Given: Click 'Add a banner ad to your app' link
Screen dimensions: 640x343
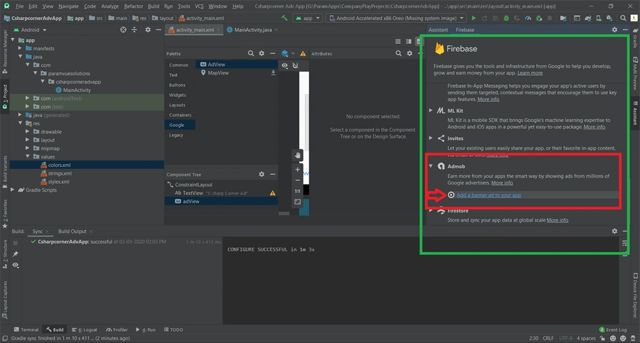Looking at the screenshot, I should [x=489, y=195].
